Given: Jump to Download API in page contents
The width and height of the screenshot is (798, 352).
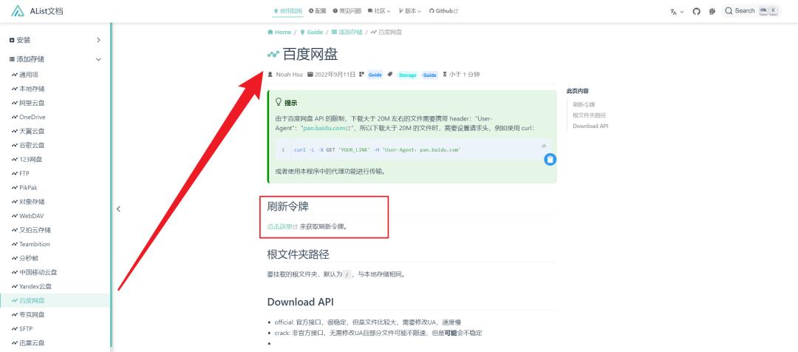Looking at the screenshot, I should tap(590, 126).
